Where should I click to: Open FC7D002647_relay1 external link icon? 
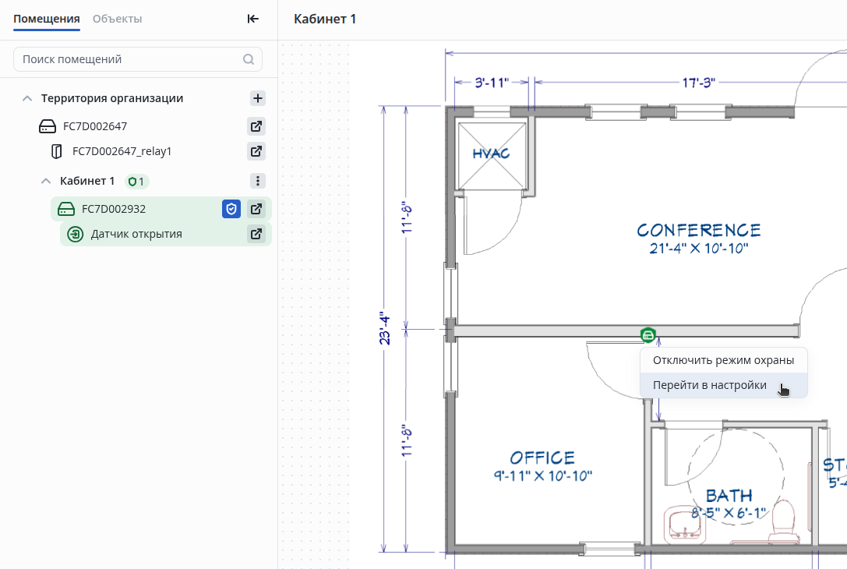tap(256, 151)
